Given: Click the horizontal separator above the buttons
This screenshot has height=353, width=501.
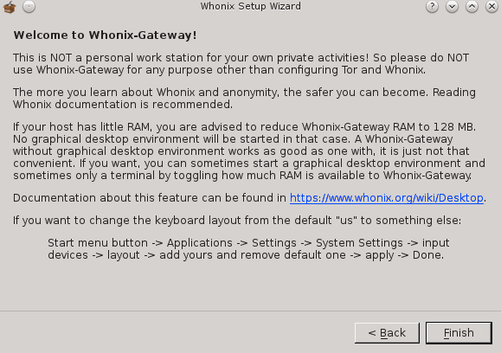Looking at the screenshot, I should click(x=251, y=311).
